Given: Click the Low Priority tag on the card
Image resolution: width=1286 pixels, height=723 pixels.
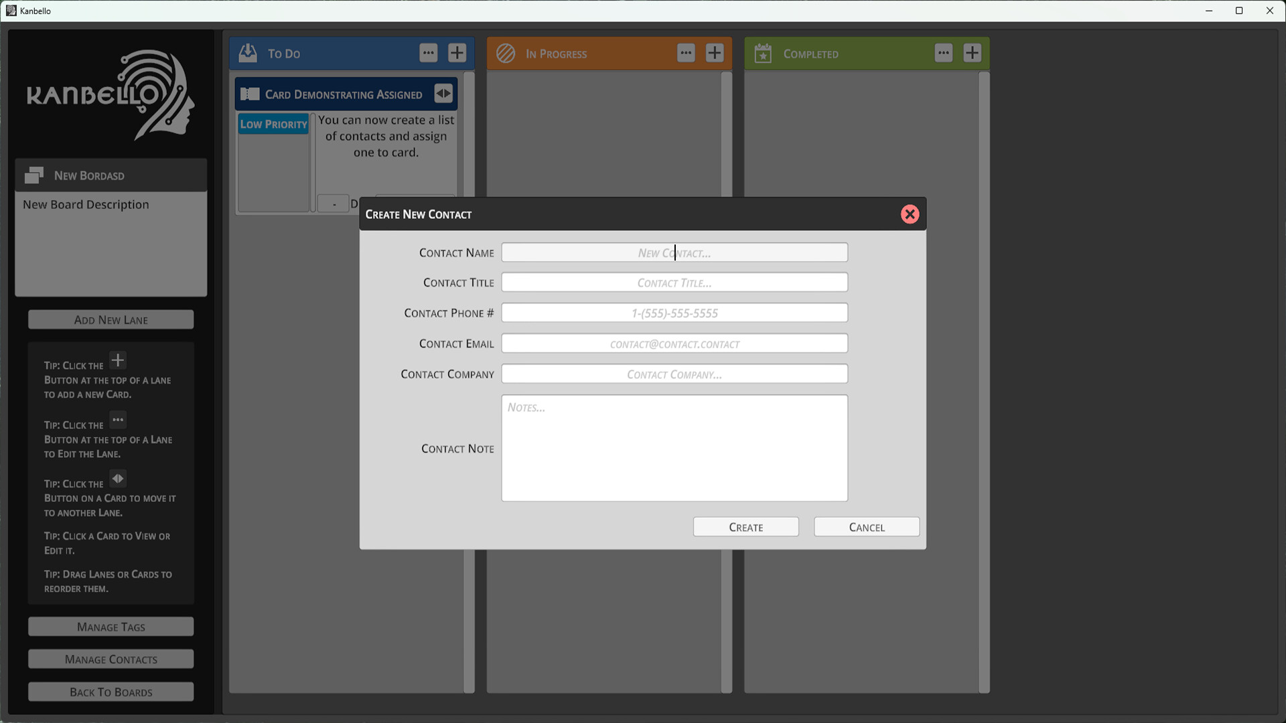Looking at the screenshot, I should pyautogui.click(x=273, y=124).
